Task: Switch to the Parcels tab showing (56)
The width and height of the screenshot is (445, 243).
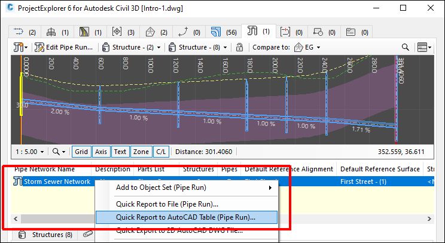Action: tap(224, 32)
